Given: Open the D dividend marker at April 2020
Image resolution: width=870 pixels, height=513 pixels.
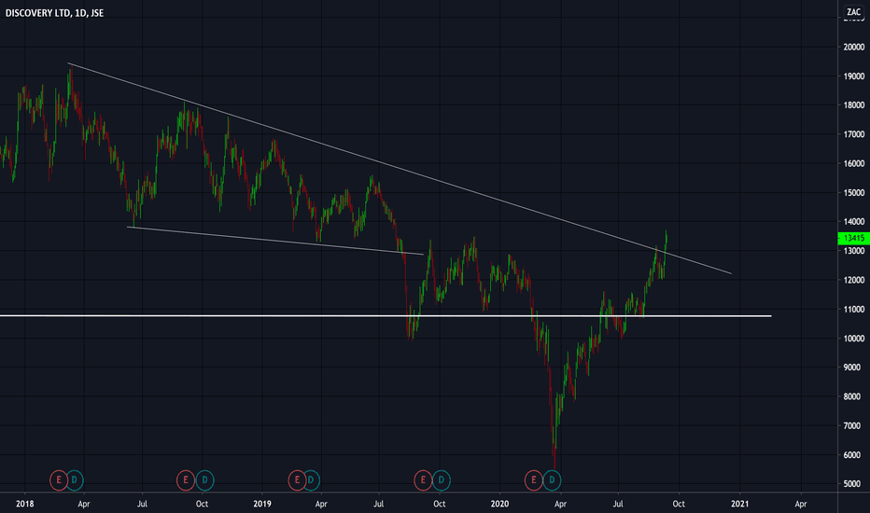Looking at the screenshot, I should [552, 480].
